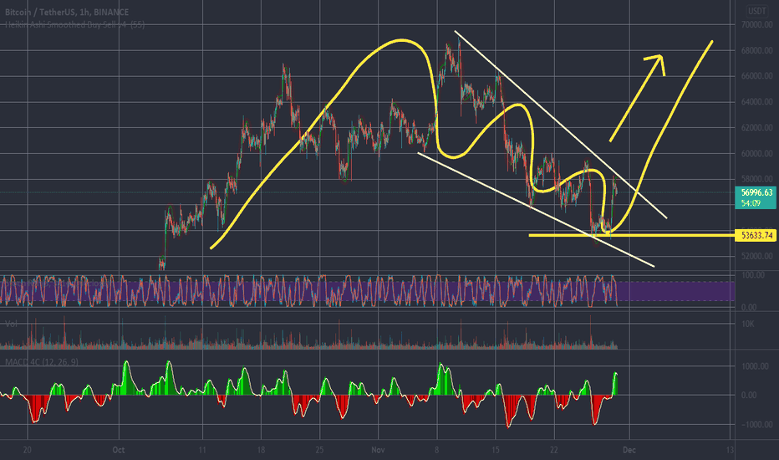Screen dimensions: 779x460
Task: Click the Dec label on time axis
Action: tap(629, 450)
